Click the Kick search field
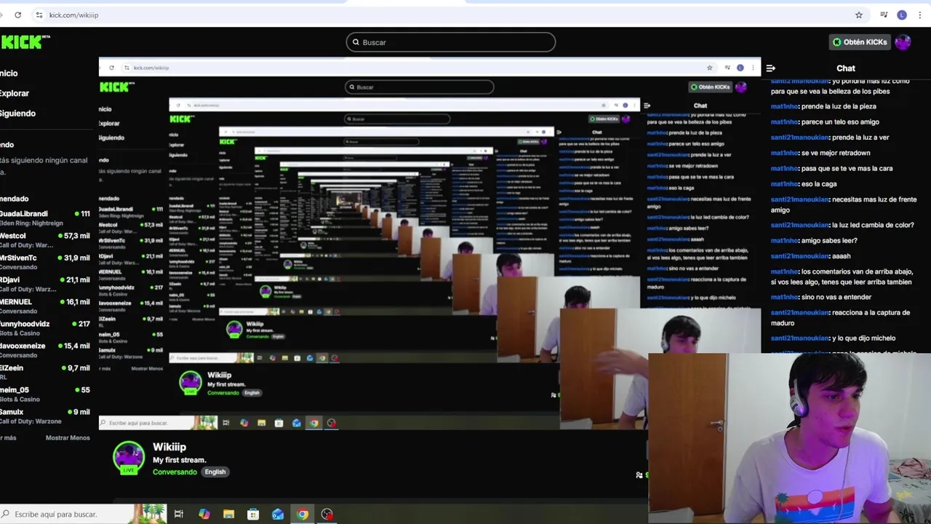Screen dimensions: 931x524 (x=451, y=42)
